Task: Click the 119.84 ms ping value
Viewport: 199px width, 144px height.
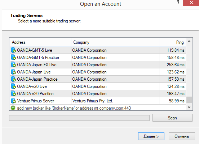Action: (x=176, y=50)
